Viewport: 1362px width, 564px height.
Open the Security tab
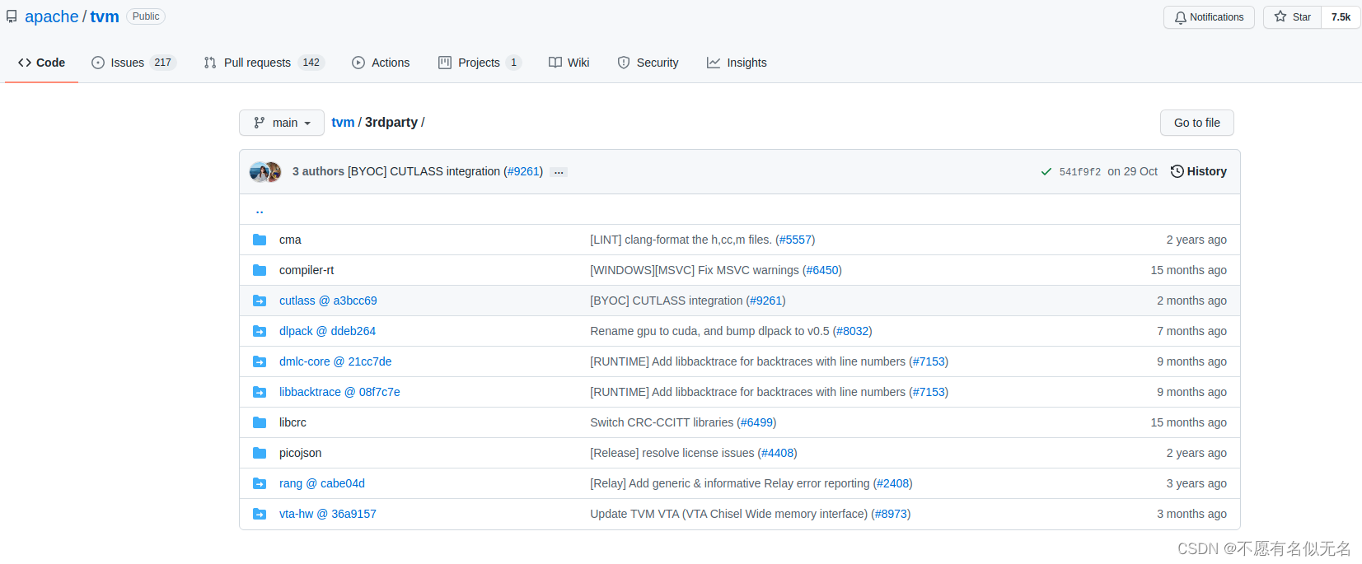pos(648,63)
